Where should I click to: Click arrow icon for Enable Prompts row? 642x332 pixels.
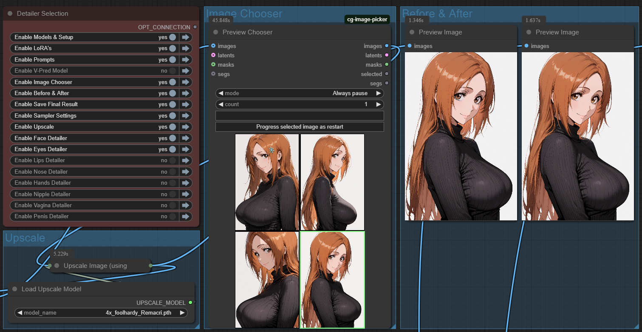[x=186, y=60]
